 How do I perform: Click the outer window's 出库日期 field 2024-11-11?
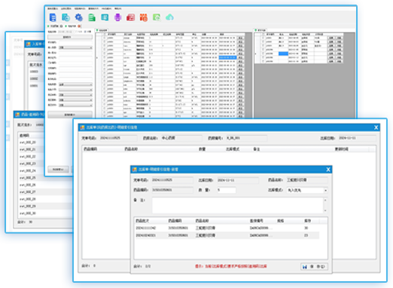(357, 138)
